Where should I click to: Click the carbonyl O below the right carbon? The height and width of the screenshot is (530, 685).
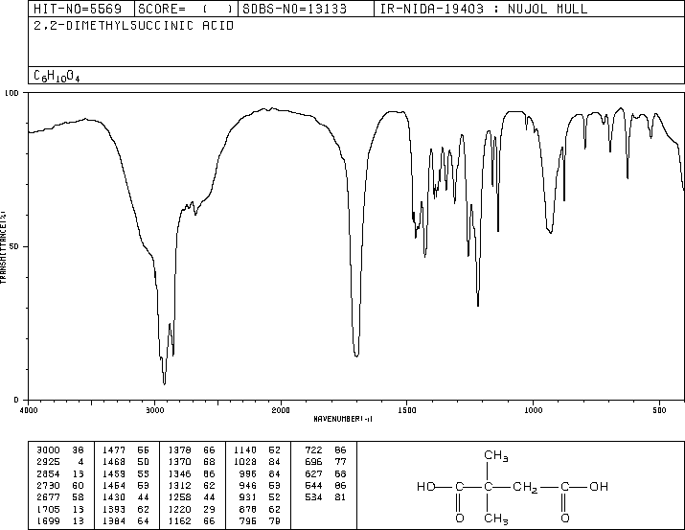click(565, 518)
